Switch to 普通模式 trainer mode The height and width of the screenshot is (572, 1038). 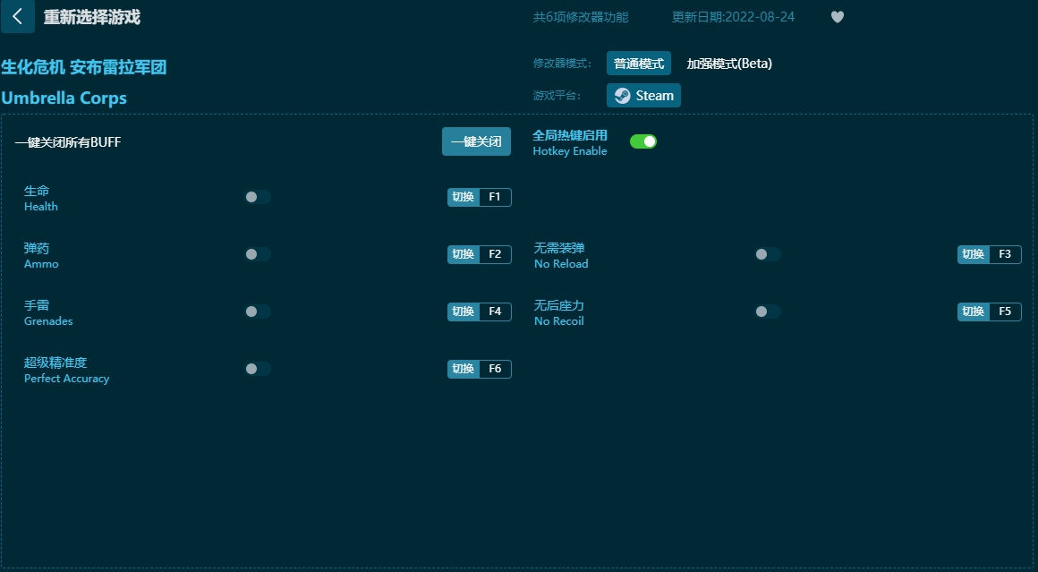pos(639,64)
